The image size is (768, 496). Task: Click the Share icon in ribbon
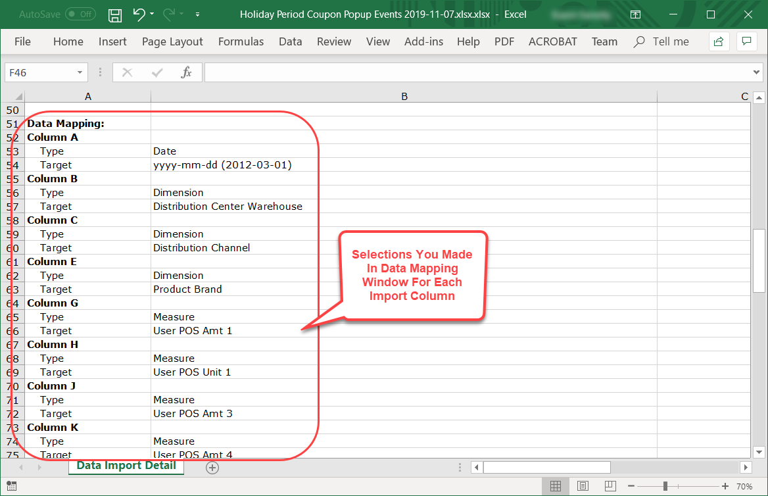[x=719, y=41]
